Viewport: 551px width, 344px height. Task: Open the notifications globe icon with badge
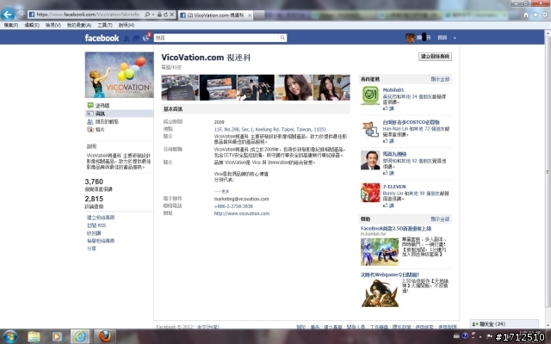click(146, 37)
